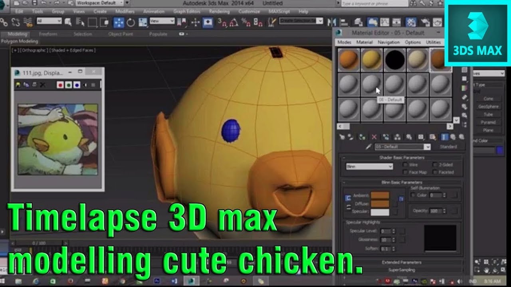Open the Modifiers menu
The image size is (511, 287).
click(125, 12)
